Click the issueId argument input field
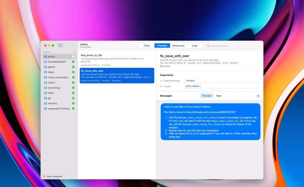Screen dimensions: 304x187 pos(221,86)
